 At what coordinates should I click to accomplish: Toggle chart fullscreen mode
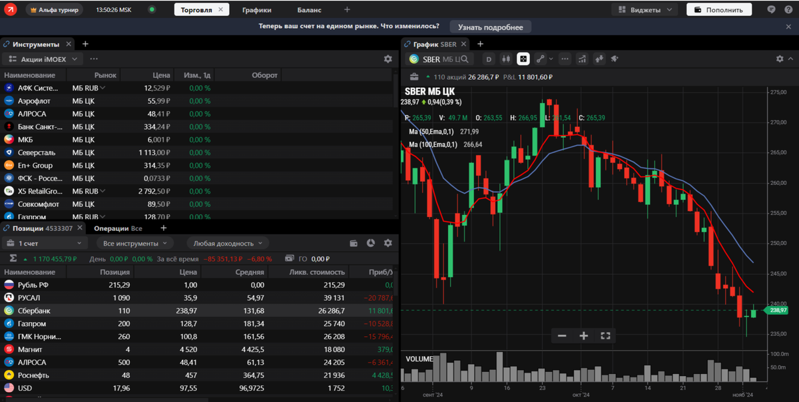(605, 336)
